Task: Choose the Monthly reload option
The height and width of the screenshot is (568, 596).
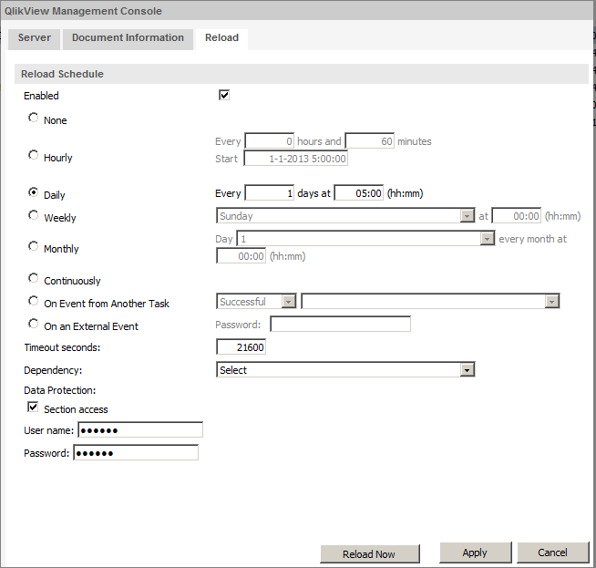Action: [x=34, y=247]
